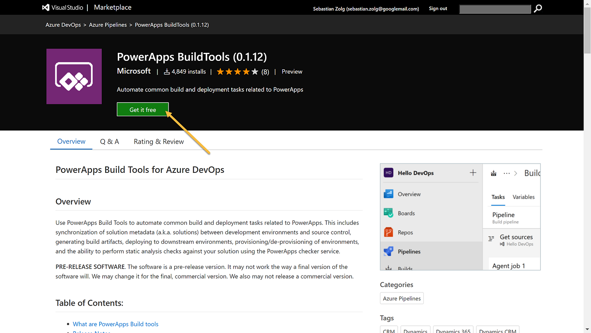Click the 'Table of Contents:' heading
The width and height of the screenshot is (591, 333).
point(89,303)
